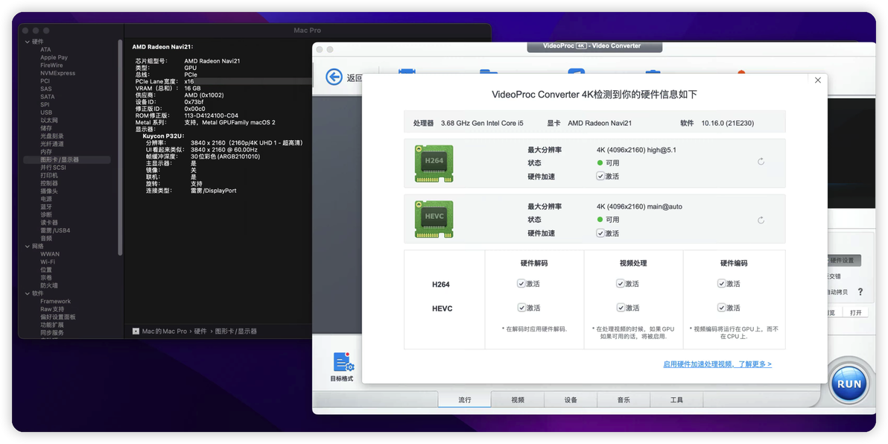Select 音频 in the sidebar
This screenshot has width=888, height=444.
click(46, 238)
